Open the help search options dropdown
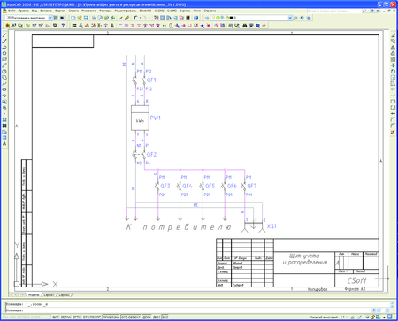Screen dimensions: 398x321 pyautogui.click(x=369, y=11)
